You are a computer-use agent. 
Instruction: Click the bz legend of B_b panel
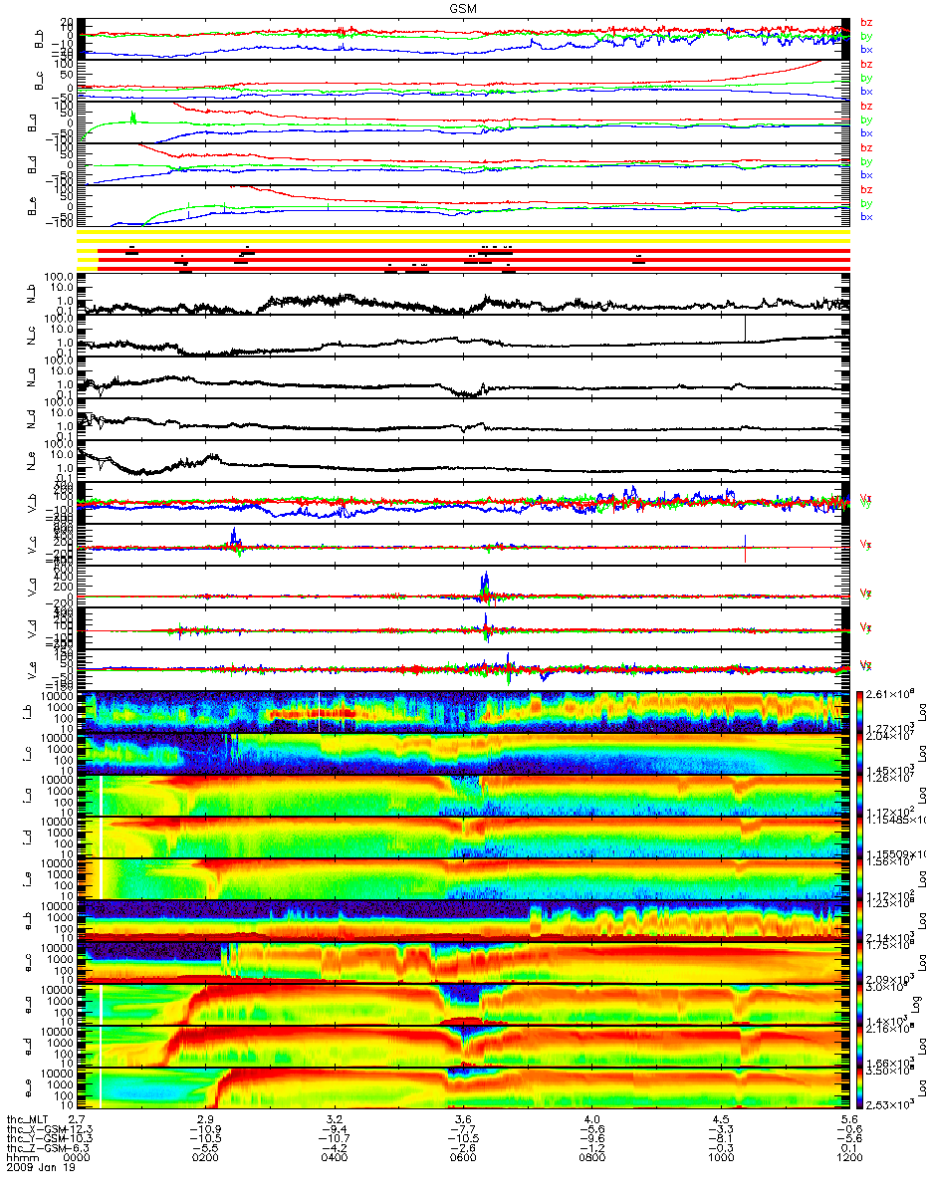866,23
